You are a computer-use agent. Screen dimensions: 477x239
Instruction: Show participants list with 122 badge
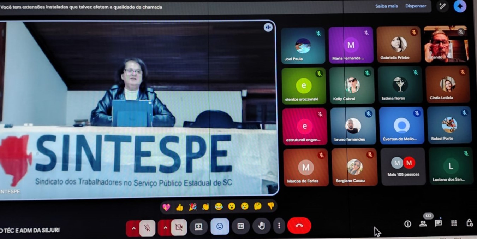(423, 223)
